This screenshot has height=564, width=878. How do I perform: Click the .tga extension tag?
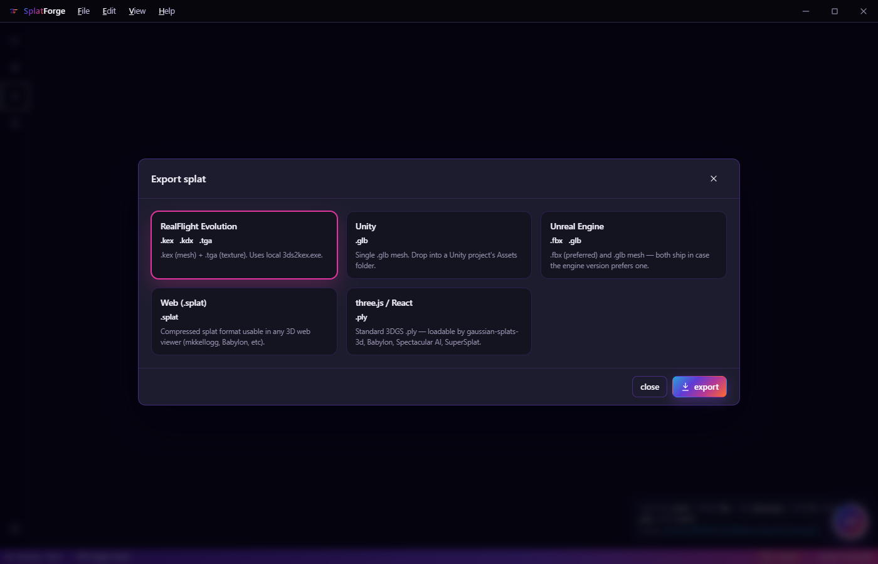tap(206, 241)
